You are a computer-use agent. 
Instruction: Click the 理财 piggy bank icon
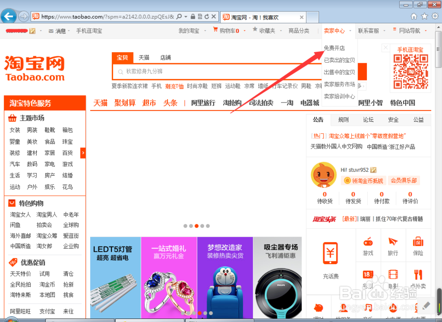click(x=318, y=307)
